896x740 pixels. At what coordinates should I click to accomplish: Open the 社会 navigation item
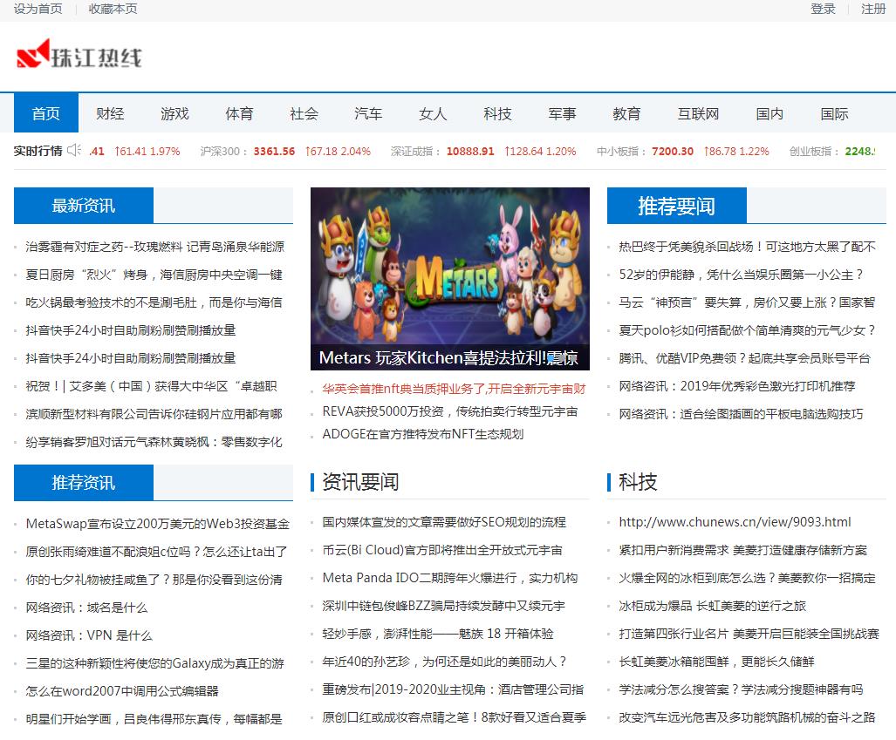304,113
